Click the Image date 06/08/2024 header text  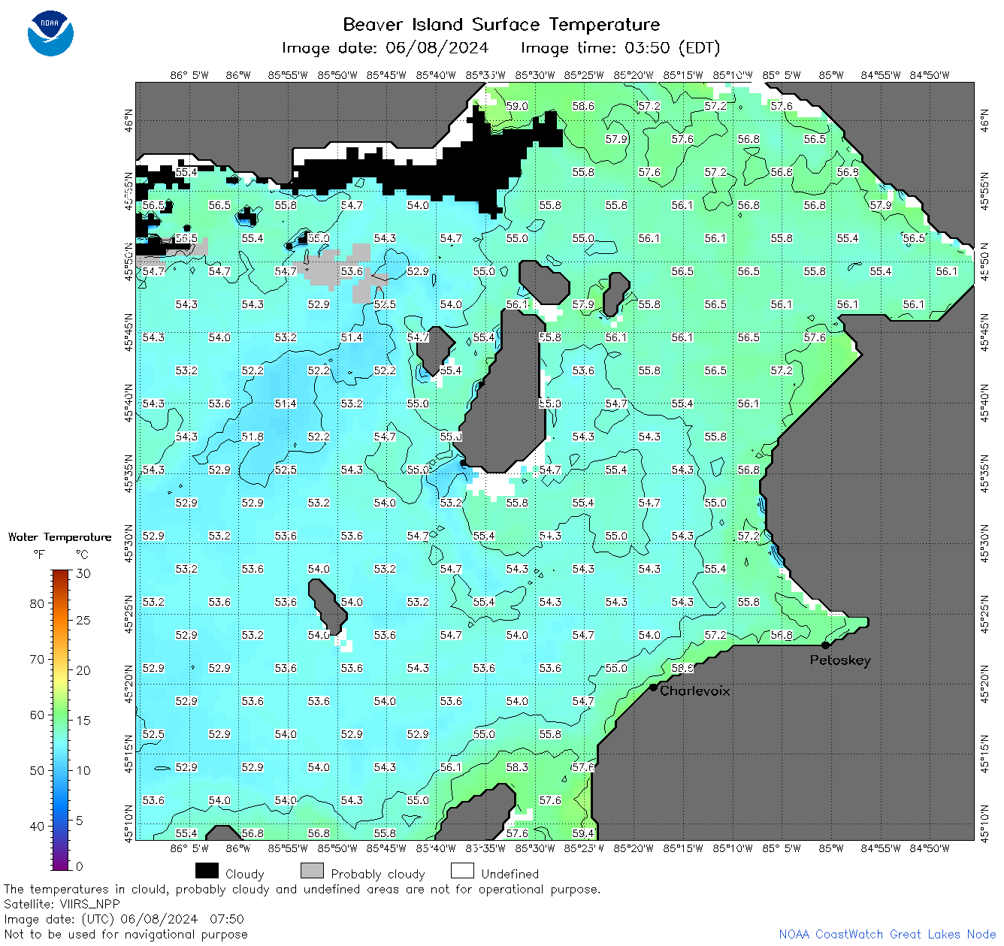[385, 48]
